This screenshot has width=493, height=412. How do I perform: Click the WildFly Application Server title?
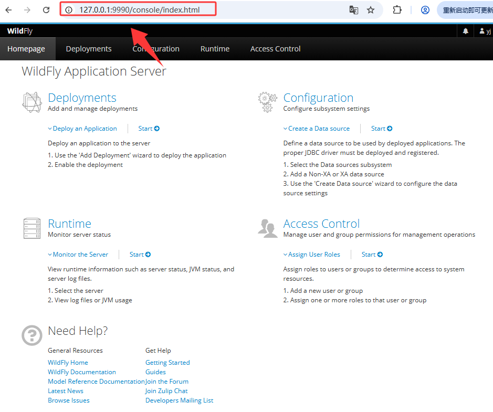point(93,71)
